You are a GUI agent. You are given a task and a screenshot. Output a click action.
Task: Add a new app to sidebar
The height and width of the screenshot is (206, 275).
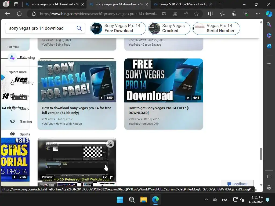click(269, 63)
